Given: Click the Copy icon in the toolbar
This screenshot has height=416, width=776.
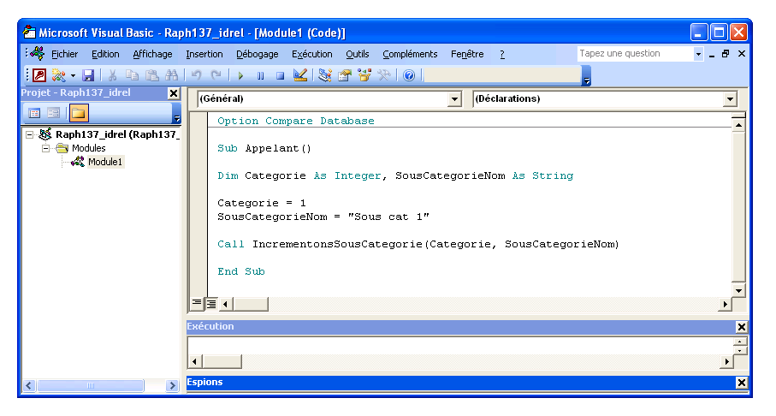Looking at the screenshot, I should click(132, 75).
